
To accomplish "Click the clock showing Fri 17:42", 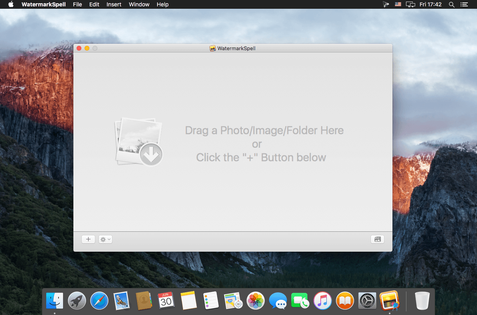I will (430, 4).
